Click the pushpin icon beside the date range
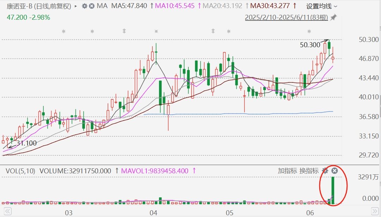 (x=333, y=18)
